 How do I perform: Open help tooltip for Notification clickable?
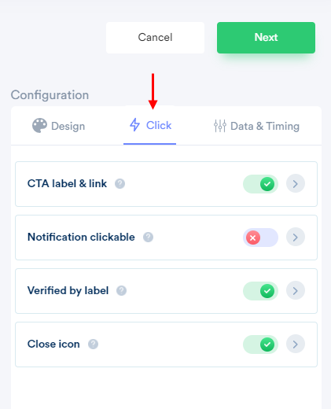click(148, 237)
